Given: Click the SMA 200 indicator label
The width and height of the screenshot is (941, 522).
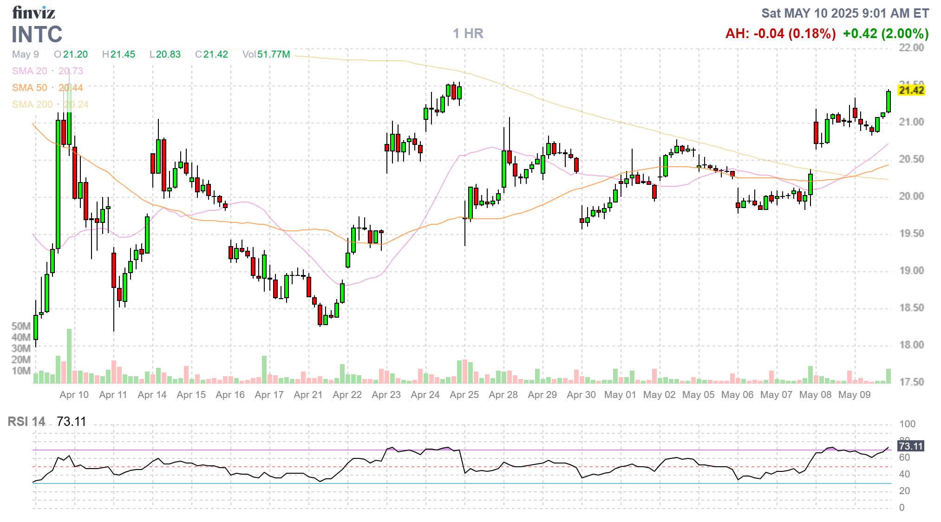Looking at the screenshot, I should [33, 104].
